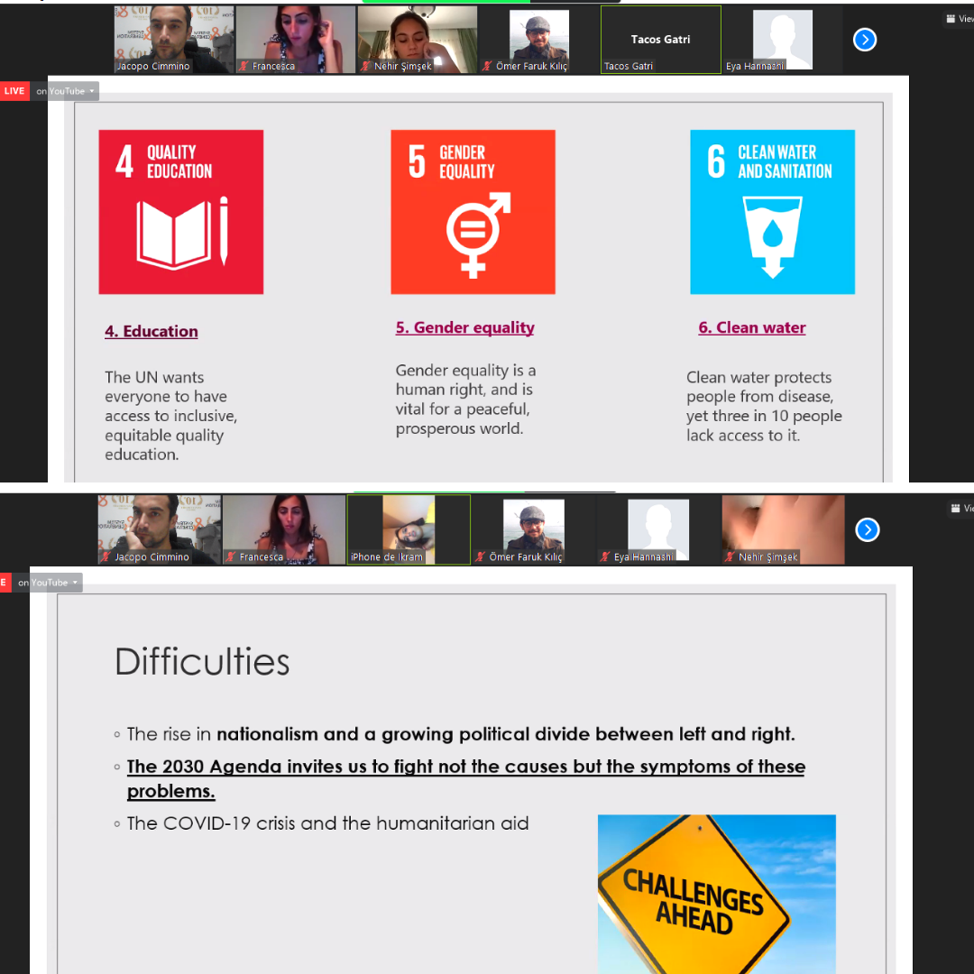Open the 'on YouTube' dropdown above the Difficulties slide
This screenshot has width=974, height=974.
click(48, 583)
